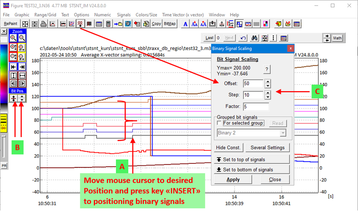Click the Hide Const. button
Image resolution: width=358 pixels, height=213 pixels.
point(228,148)
